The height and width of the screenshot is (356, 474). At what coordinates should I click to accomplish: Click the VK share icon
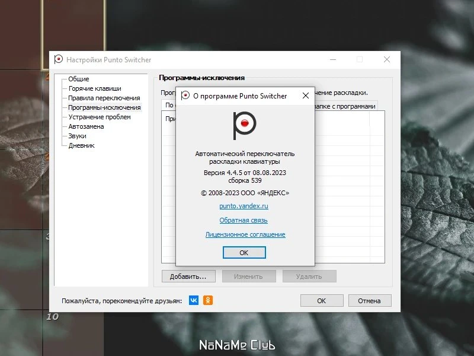pos(194,300)
